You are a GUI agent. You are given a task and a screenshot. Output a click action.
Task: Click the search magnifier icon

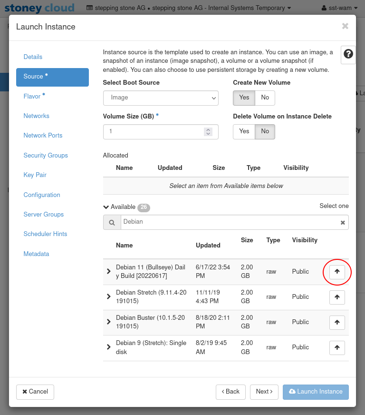pos(112,222)
